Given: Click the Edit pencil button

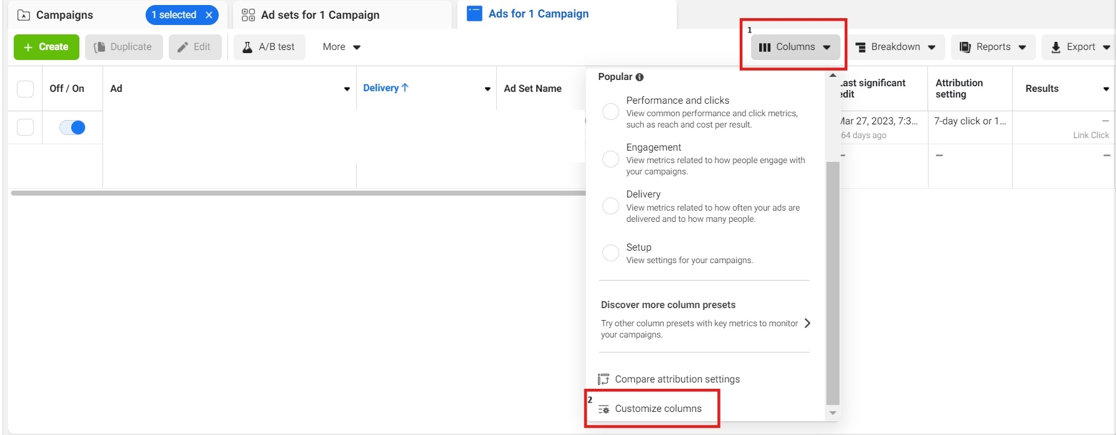Looking at the screenshot, I should 194,47.
